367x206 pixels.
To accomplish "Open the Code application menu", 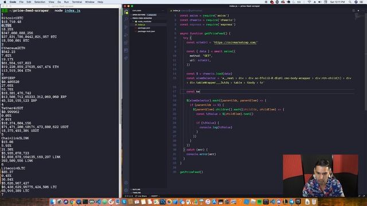I will [x=13, y=2].
